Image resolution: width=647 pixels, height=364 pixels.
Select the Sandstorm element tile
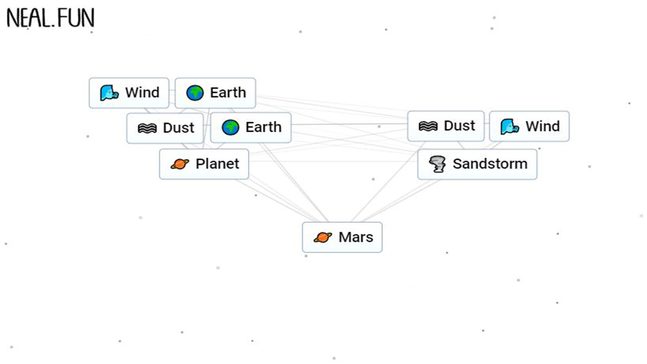click(x=477, y=164)
